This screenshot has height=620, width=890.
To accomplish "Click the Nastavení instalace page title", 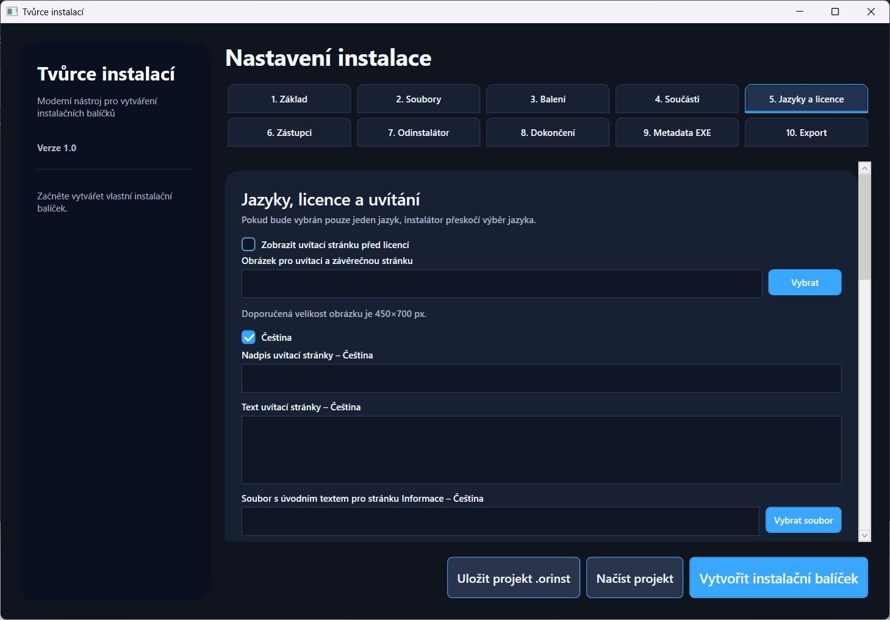I will [x=328, y=58].
